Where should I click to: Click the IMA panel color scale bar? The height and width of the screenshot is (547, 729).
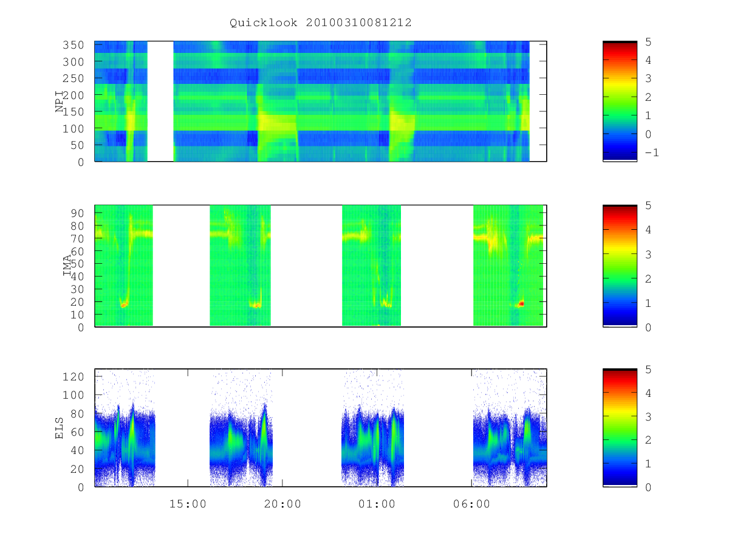620,266
